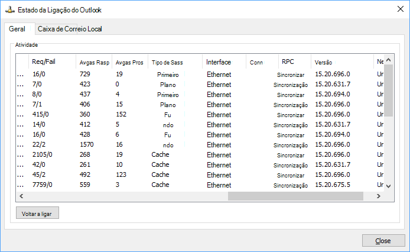The height and width of the screenshot is (252, 410).
Task: Click Req/Fail cell 14/0
Action: (39, 124)
